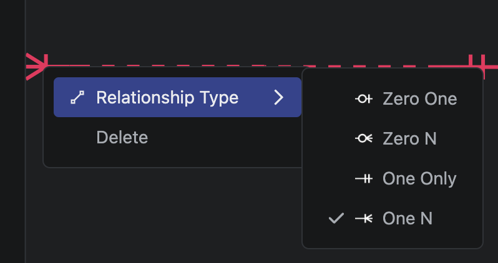Open the Relationship Type menu entry

(167, 98)
